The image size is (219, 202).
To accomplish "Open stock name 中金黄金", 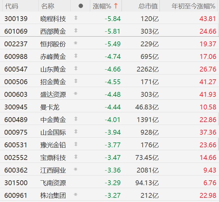I will click(53, 120).
